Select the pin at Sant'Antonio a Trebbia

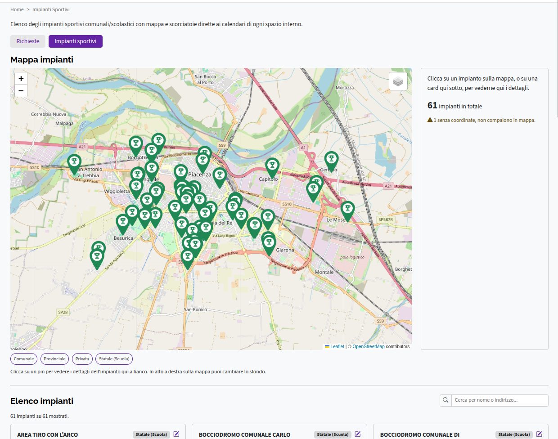74,165
